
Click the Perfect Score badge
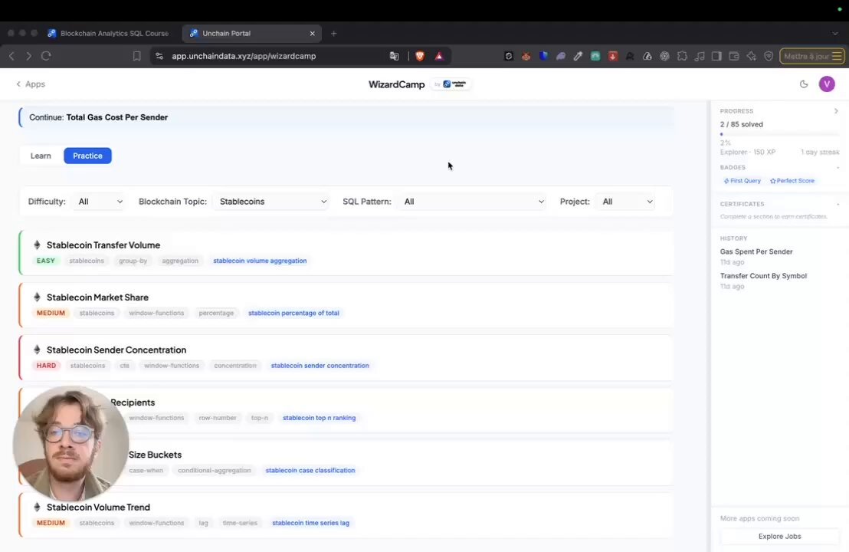point(792,181)
